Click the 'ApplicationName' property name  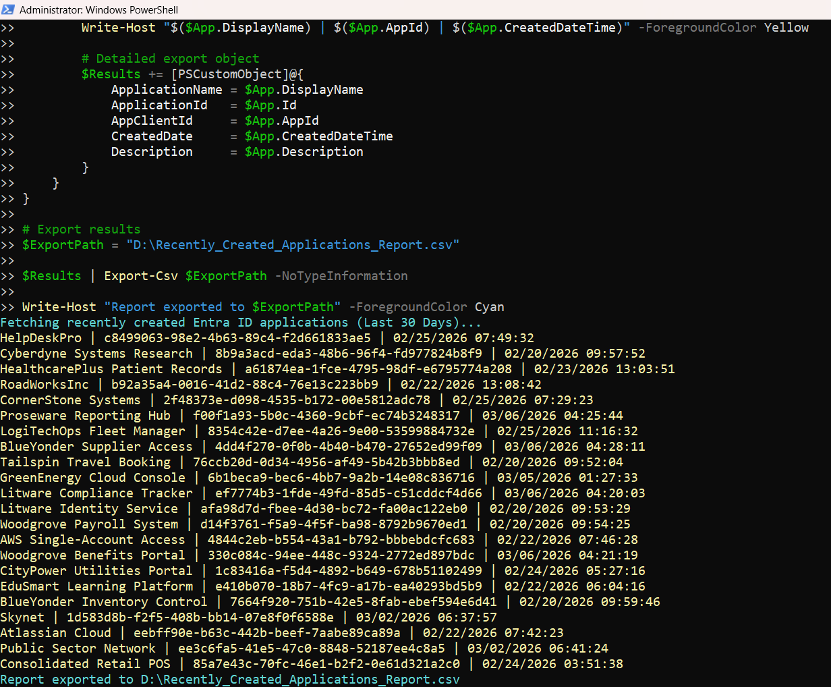click(167, 90)
